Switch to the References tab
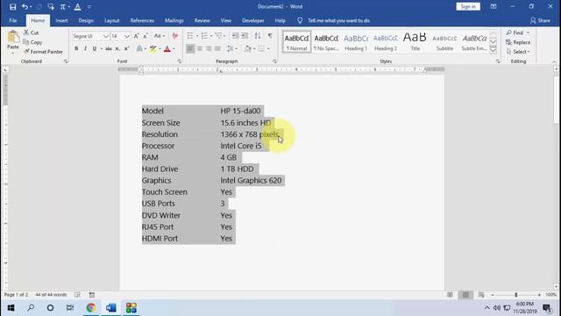This screenshot has height=316, width=561. click(142, 20)
